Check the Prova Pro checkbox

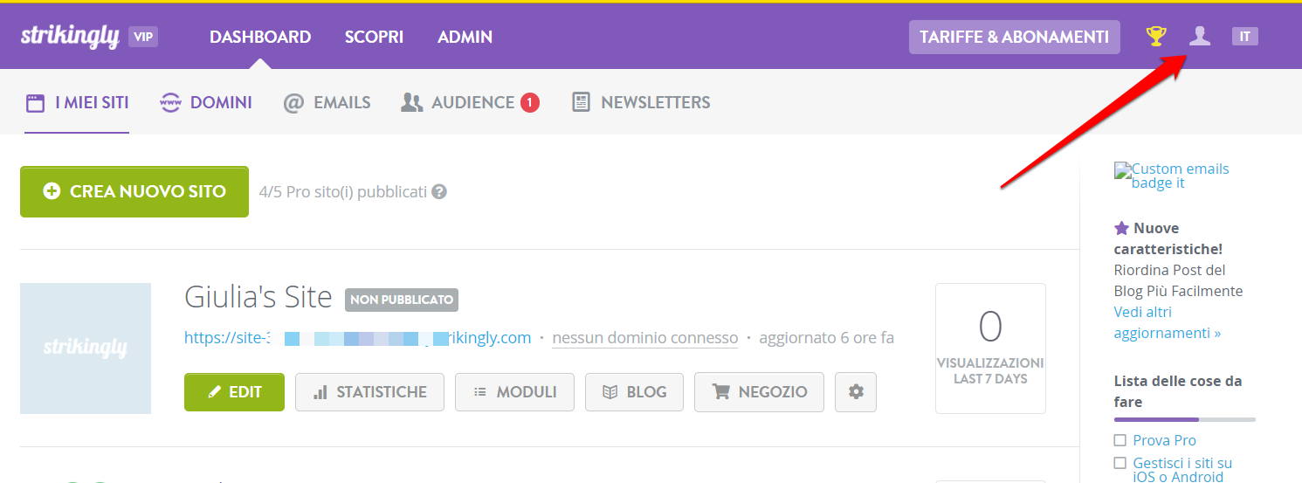(1120, 440)
